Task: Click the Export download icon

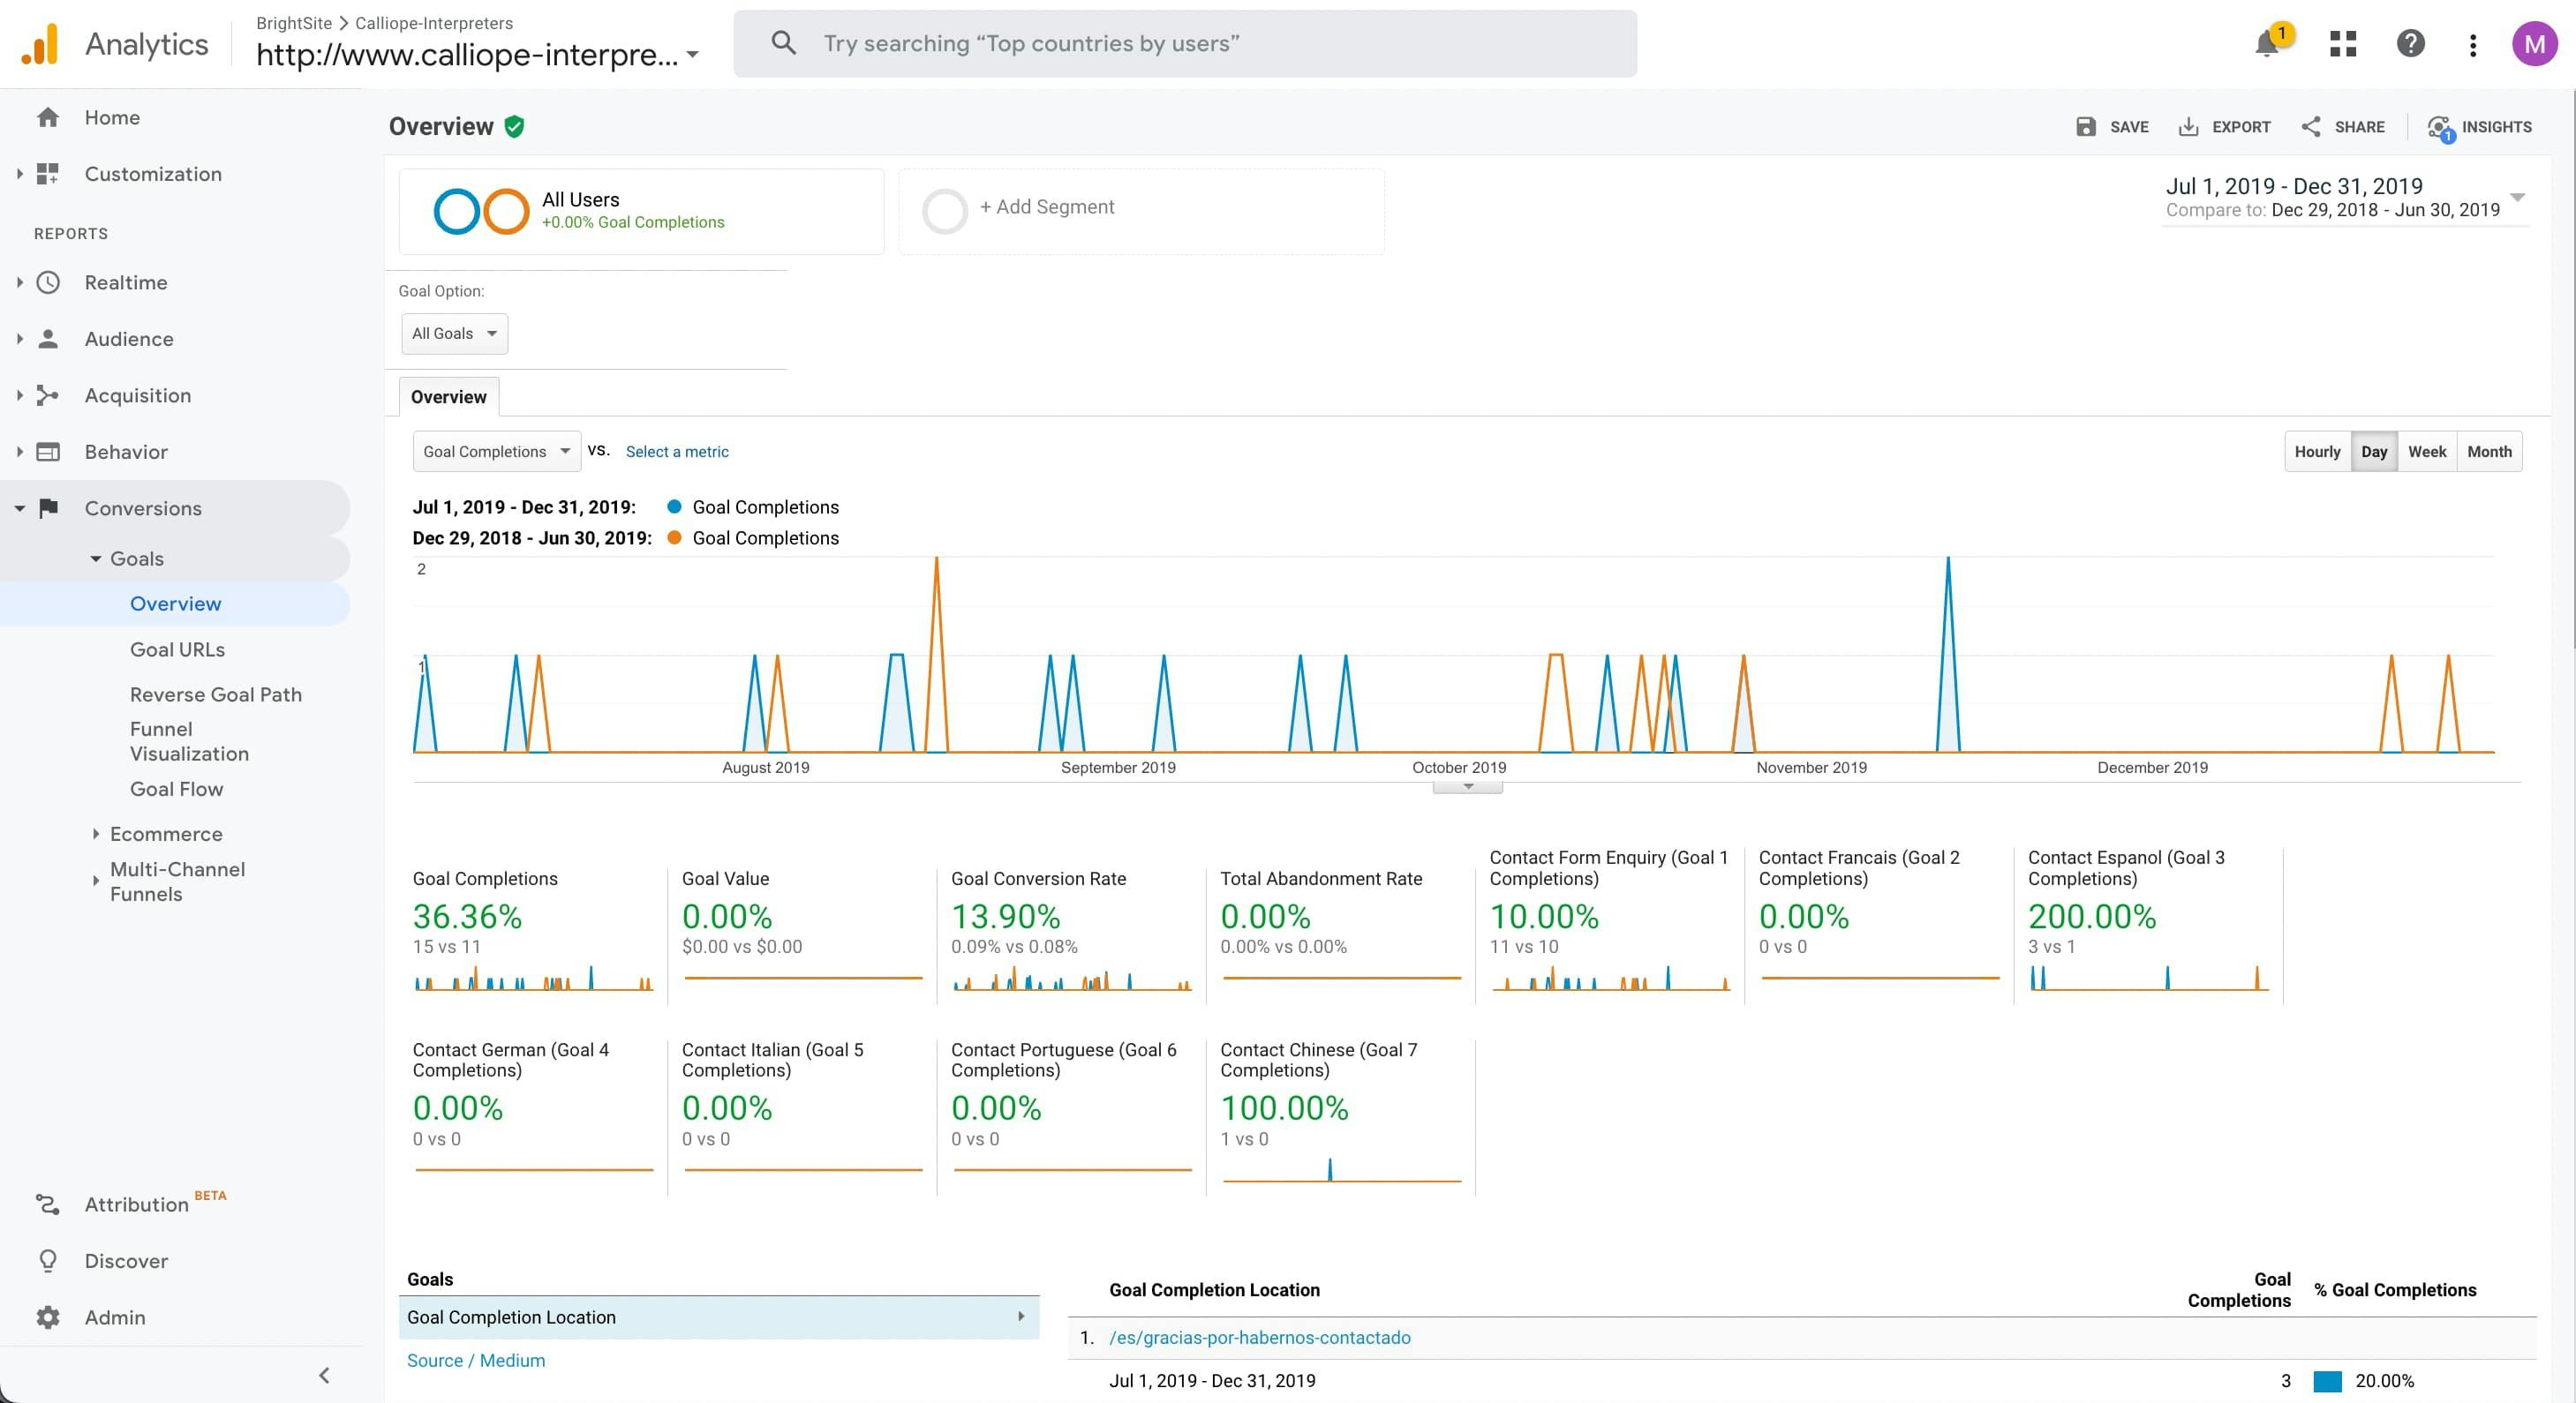Action: point(2188,127)
